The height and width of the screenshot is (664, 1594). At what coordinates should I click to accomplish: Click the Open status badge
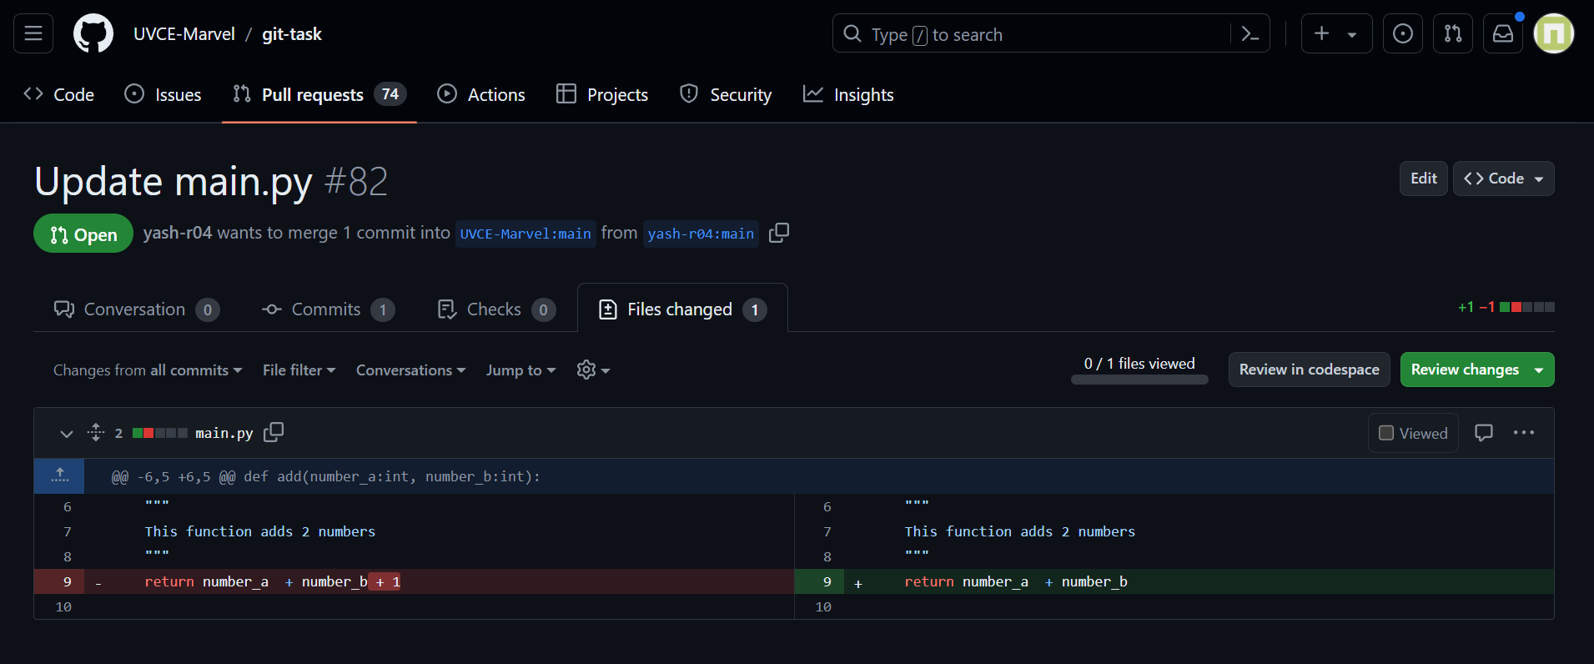tap(83, 234)
